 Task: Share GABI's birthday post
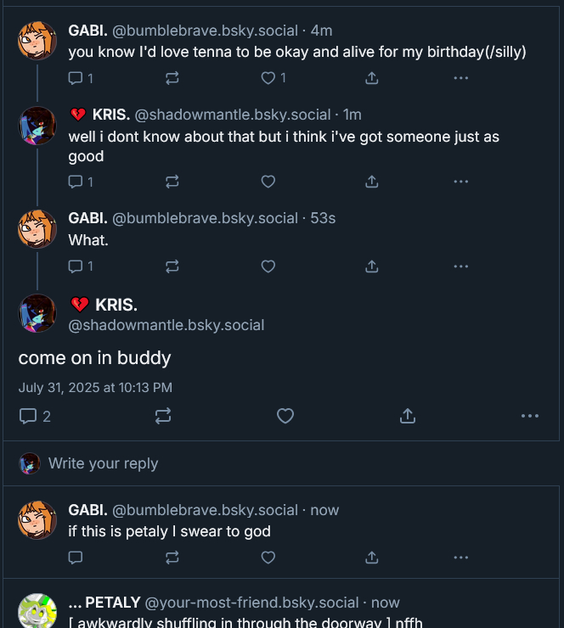point(371,78)
